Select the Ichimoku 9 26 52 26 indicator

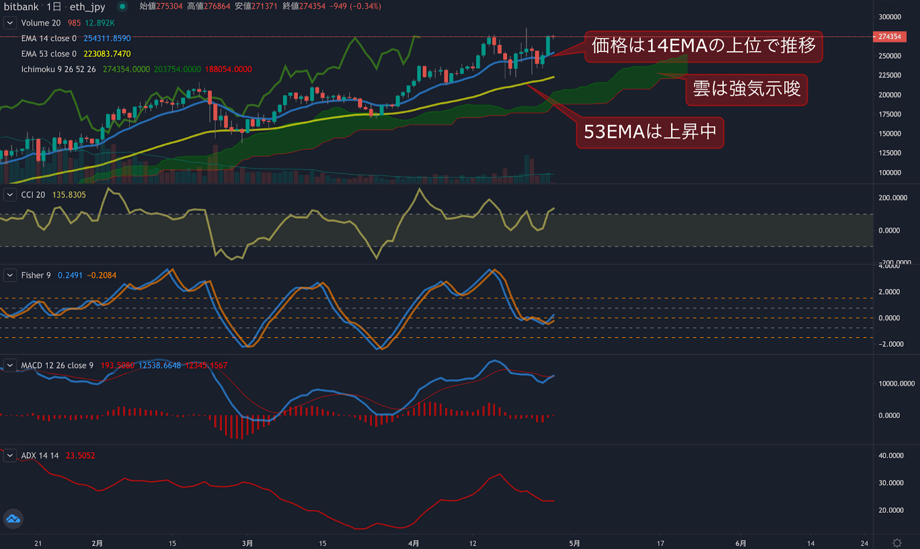tap(58, 69)
